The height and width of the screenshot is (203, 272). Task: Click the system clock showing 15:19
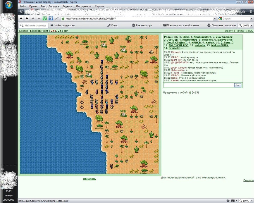click(x=9, y=191)
